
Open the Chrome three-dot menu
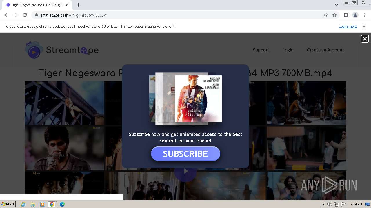coord(364,15)
